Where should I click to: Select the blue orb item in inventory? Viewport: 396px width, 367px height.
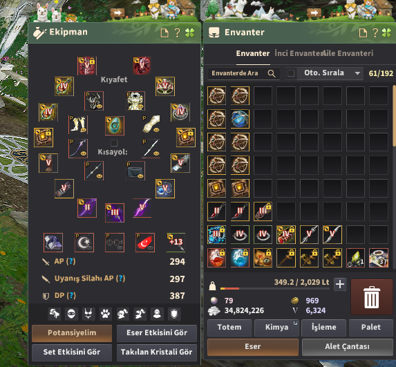[x=240, y=119]
